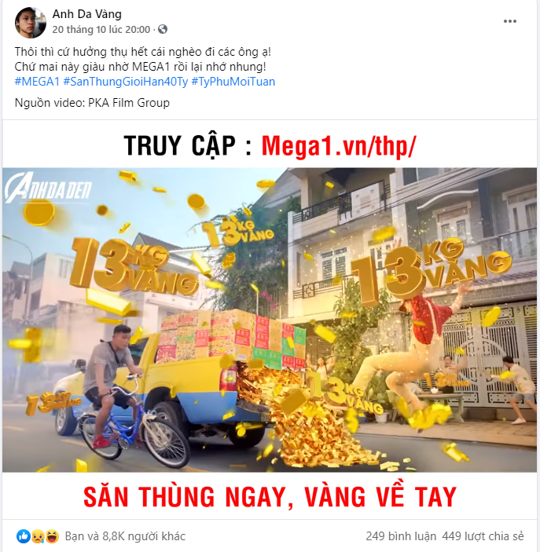Click the blue Like reaction icon
The width and height of the screenshot is (540, 552).
(24, 536)
